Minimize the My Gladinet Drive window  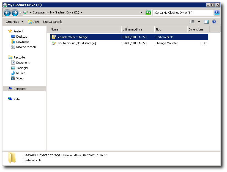click(208, 5)
